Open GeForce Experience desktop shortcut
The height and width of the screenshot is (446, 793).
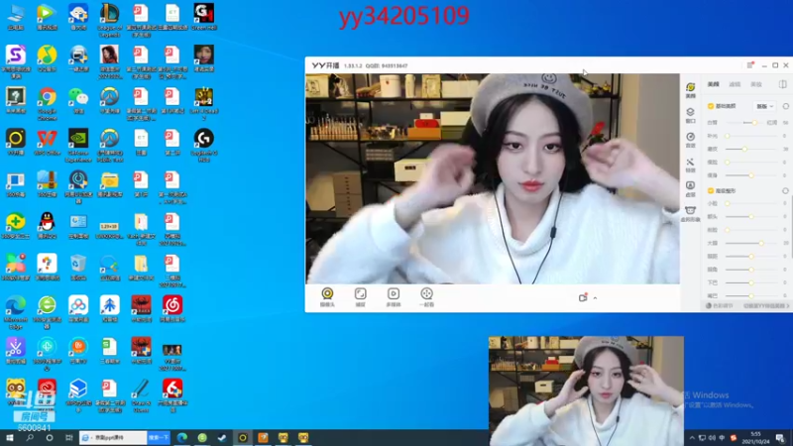coord(78,145)
